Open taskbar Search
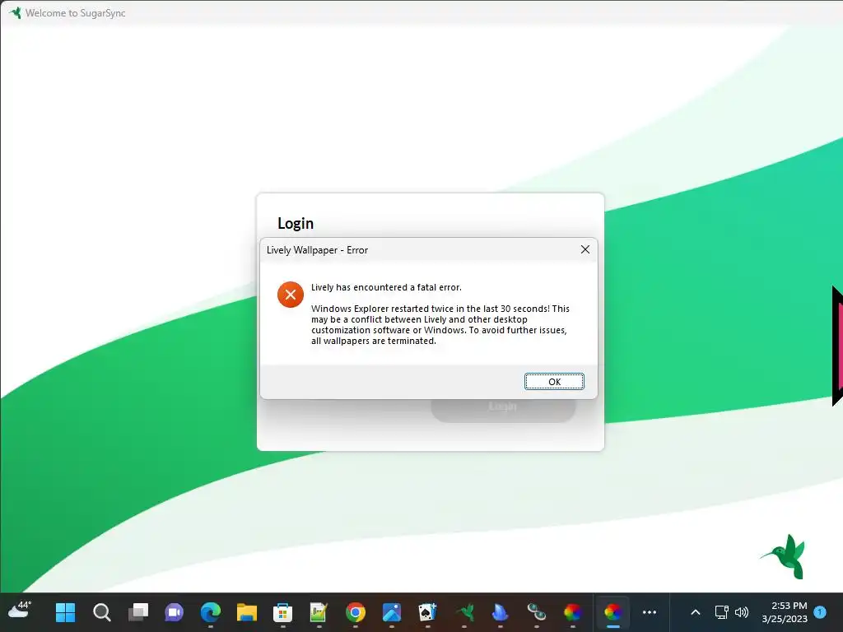This screenshot has width=843, height=632. coord(101,612)
